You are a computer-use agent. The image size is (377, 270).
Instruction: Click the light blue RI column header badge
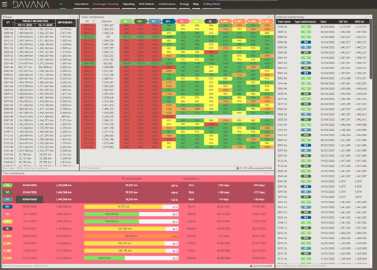pyautogui.click(x=154, y=21)
